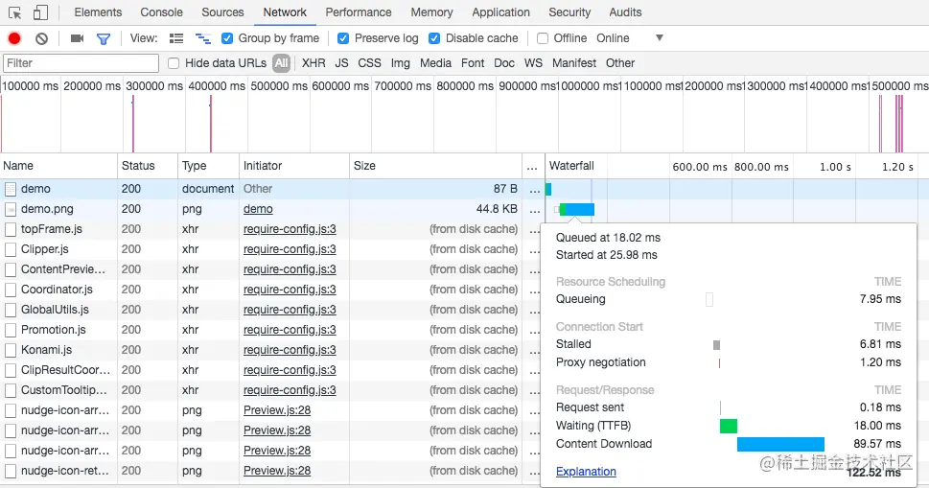Toggle the filter funnel icon
Viewport: 929px width, 488px height.
pyautogui.click(x=104, y=38)
